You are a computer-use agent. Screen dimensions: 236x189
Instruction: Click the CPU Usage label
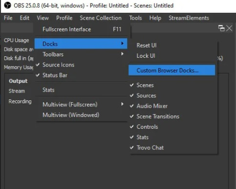click(17, 40)
